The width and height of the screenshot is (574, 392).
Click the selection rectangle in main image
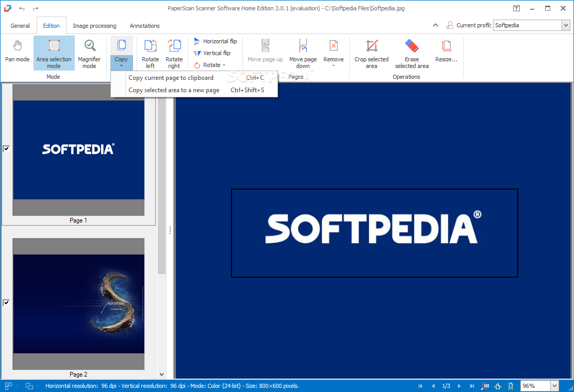[374, 233]
